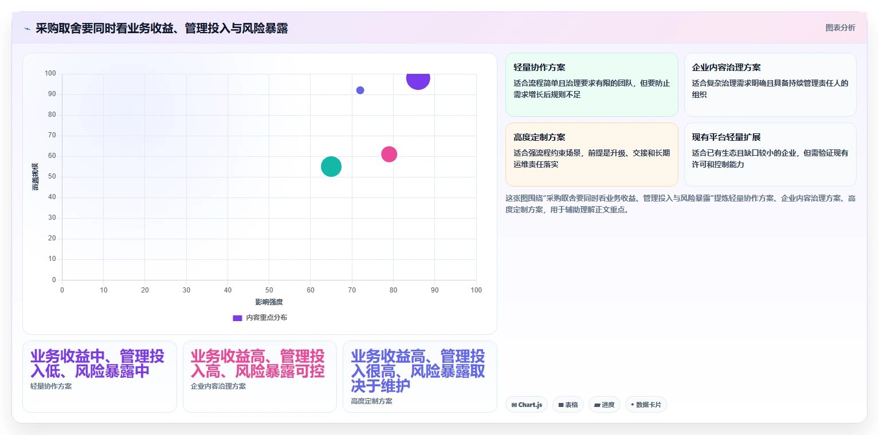The height and width of the screenshot is (435, 879).
Task: Click the 进度 tag icon
Action: point(597,405)
